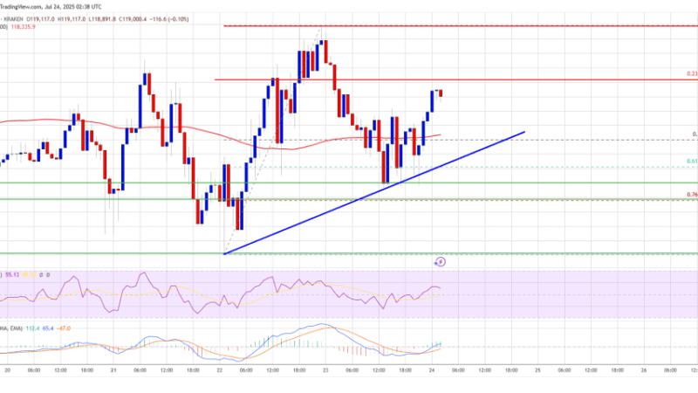This screenshot has width=698, height=393.
Task: Select the blue ascending trendline
Action: point(374,193)
